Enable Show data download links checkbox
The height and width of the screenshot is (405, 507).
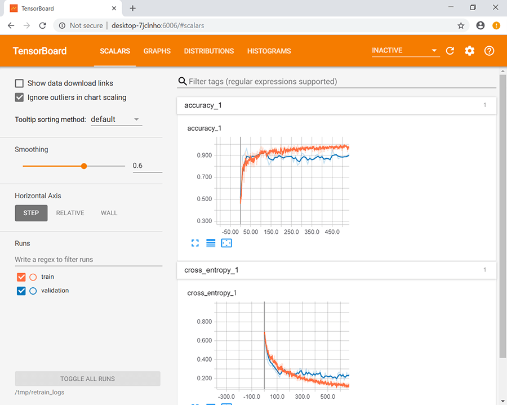coord(20,83)
